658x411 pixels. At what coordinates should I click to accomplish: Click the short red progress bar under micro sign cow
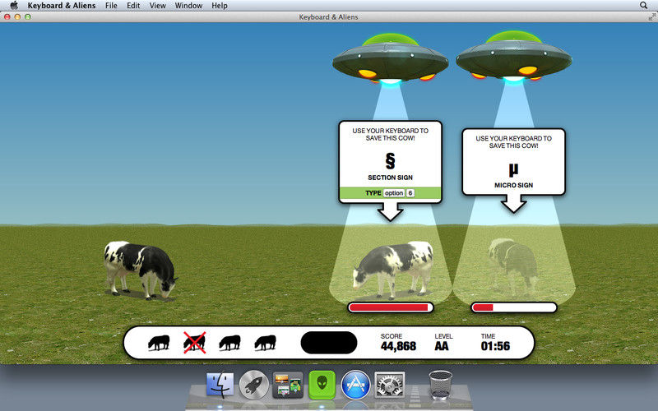(513, 307)
